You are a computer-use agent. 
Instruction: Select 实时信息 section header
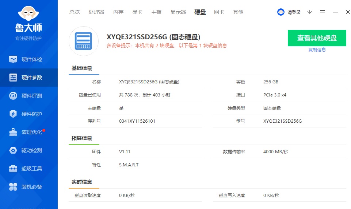[82, 182]
